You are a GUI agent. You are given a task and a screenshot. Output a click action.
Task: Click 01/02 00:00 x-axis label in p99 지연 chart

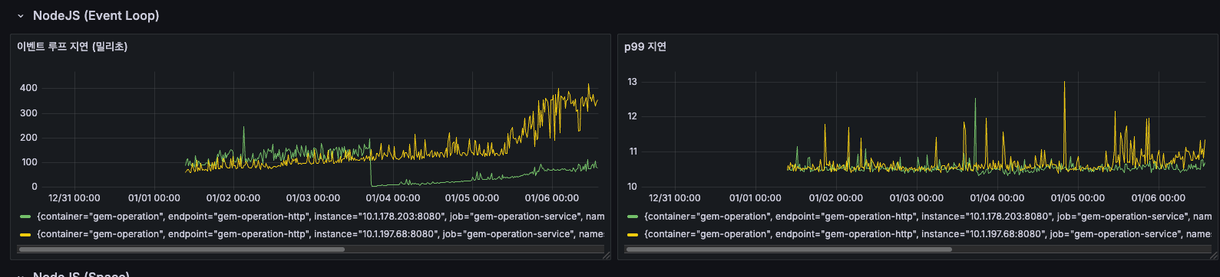pos(836,198)
